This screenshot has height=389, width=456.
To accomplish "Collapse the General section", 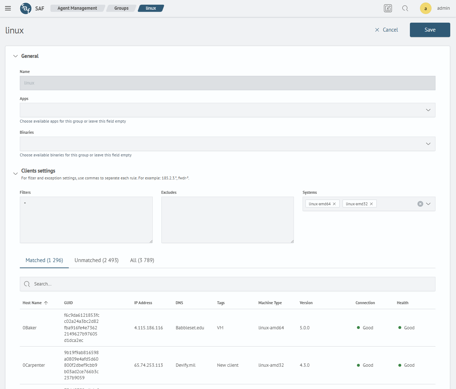I will tap(15, 56).
